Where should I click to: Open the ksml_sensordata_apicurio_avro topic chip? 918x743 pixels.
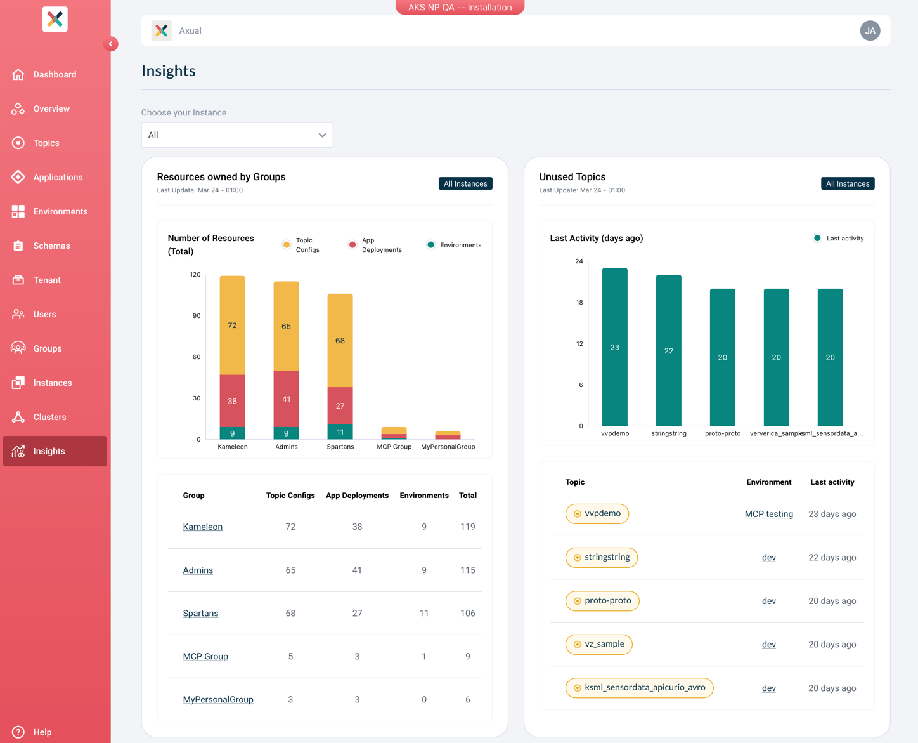click(639, 688)
